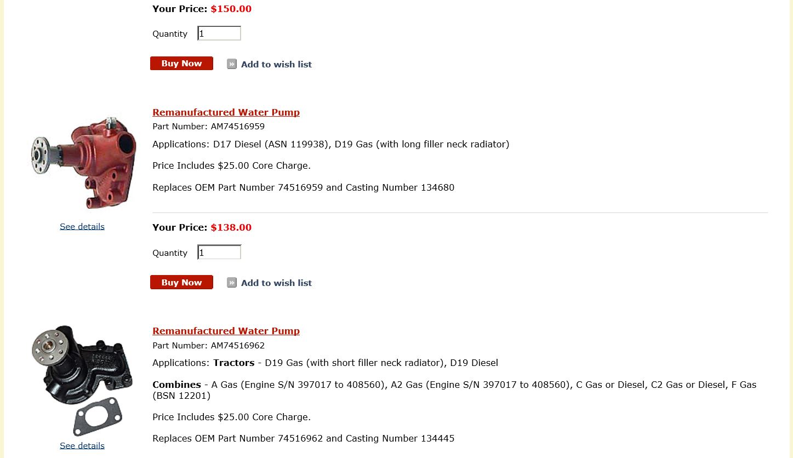Follow See details under the red pump
The height and width of the screenshot is (458, 793).
[x=82, y=226]
